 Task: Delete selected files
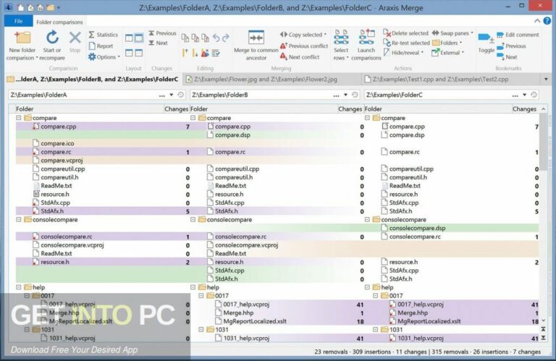406,33
